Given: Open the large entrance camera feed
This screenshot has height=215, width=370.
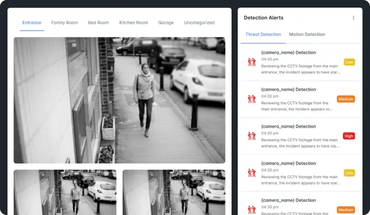Looking at the screenshot, I should point(119,100).
